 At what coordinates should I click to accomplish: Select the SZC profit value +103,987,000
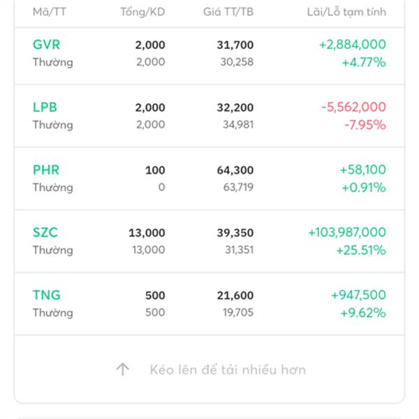click(347, 233)
